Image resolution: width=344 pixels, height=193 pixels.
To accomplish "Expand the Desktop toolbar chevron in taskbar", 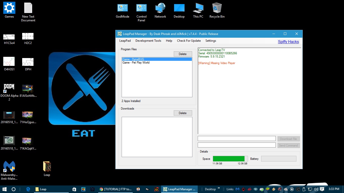I will point(219,188).
